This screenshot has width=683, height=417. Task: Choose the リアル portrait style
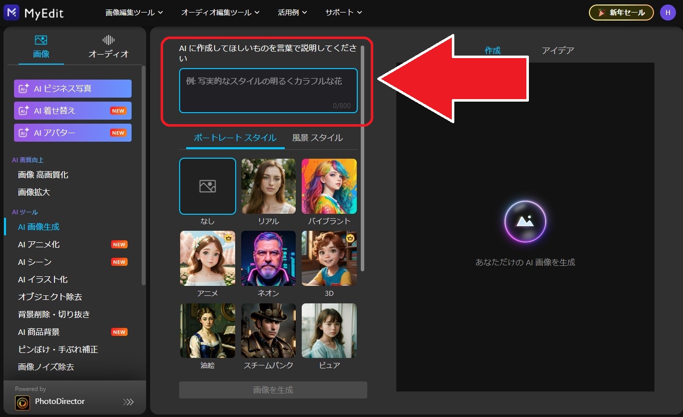click(x=268, y=186)
